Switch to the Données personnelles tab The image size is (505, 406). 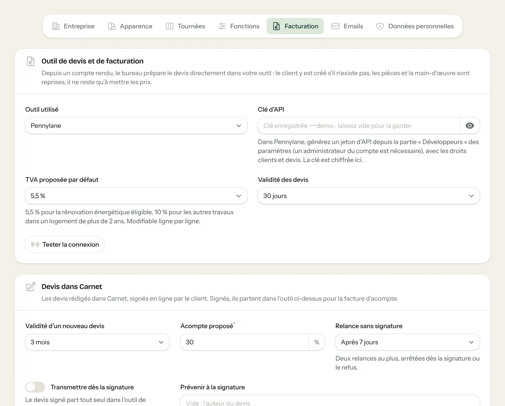click(415, 26)
